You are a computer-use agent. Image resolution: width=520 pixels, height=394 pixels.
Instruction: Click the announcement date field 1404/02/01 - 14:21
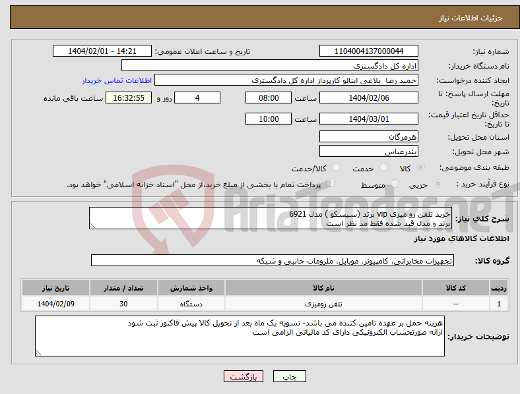tap(102, 51)
